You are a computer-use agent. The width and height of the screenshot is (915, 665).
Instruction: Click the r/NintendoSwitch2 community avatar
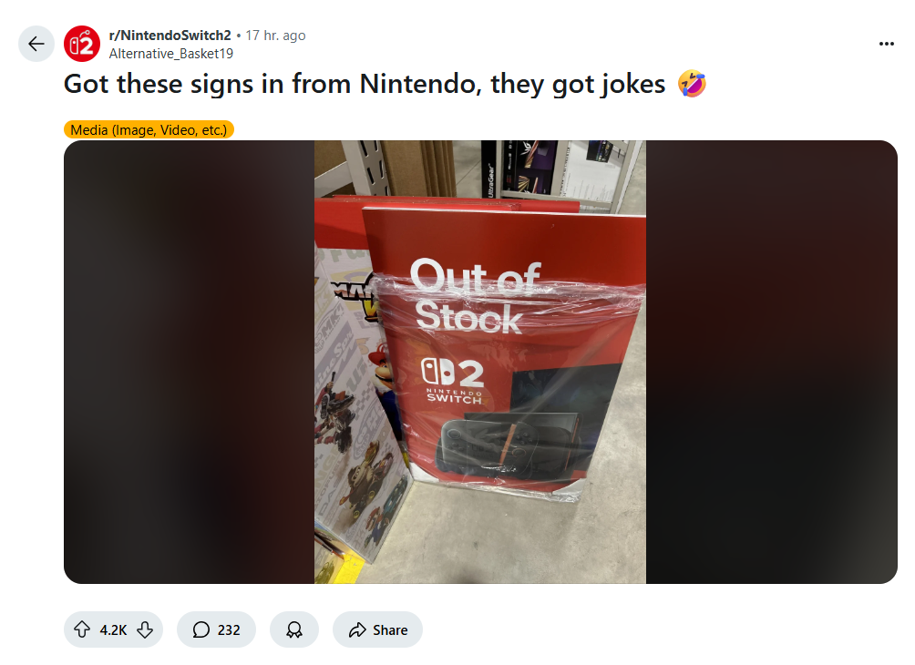82,44
